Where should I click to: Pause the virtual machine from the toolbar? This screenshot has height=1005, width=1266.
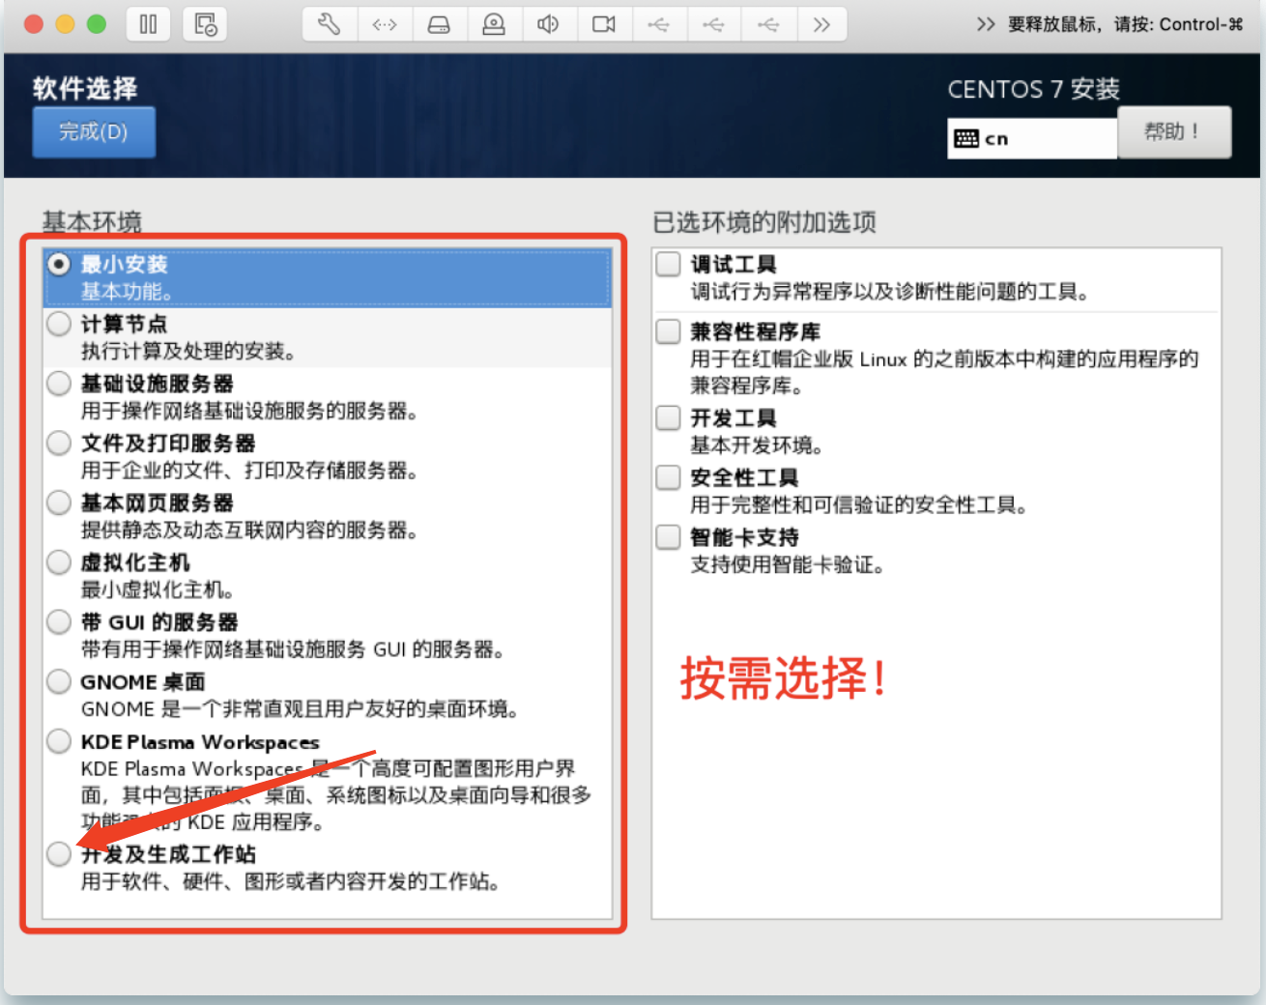(148, 24)
